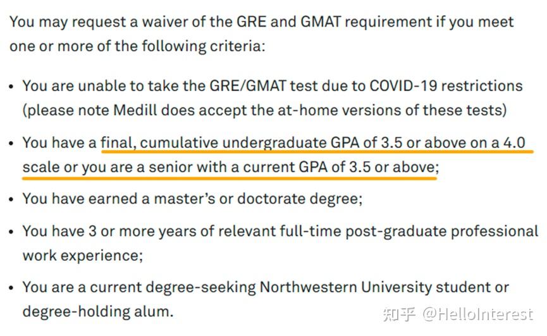Click the words "work experience"

pos(82,256)
